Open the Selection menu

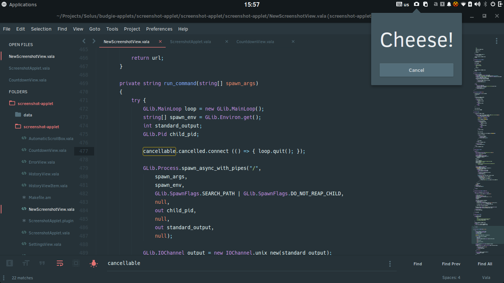(41, 29)
